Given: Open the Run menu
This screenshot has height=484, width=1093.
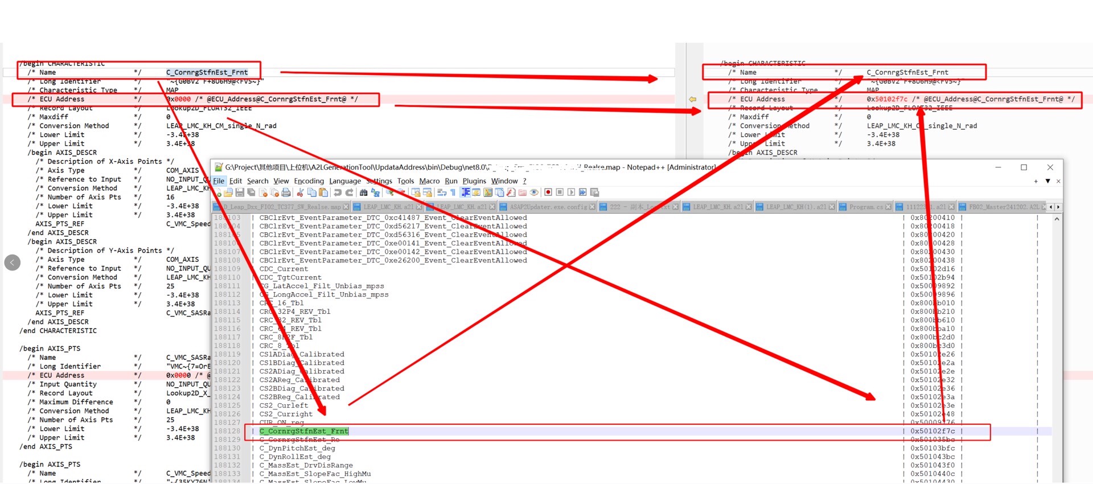Looking at the screenshot, I should click(451, 181).
